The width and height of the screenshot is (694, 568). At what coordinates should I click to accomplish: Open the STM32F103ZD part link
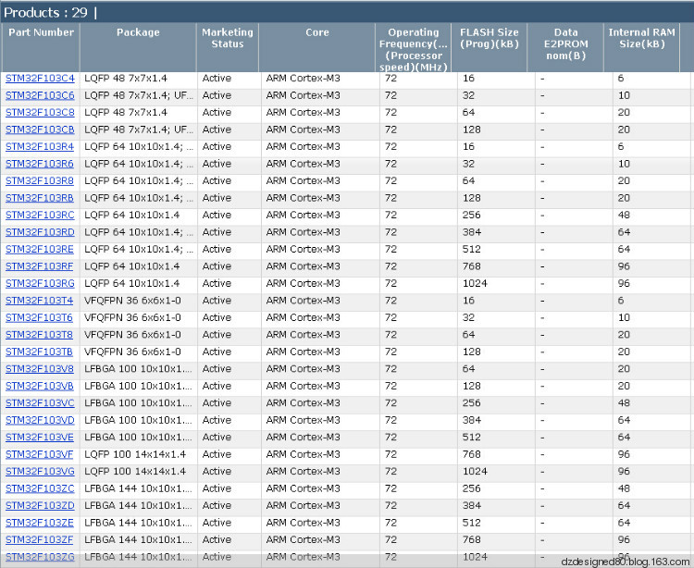(40, 506)
